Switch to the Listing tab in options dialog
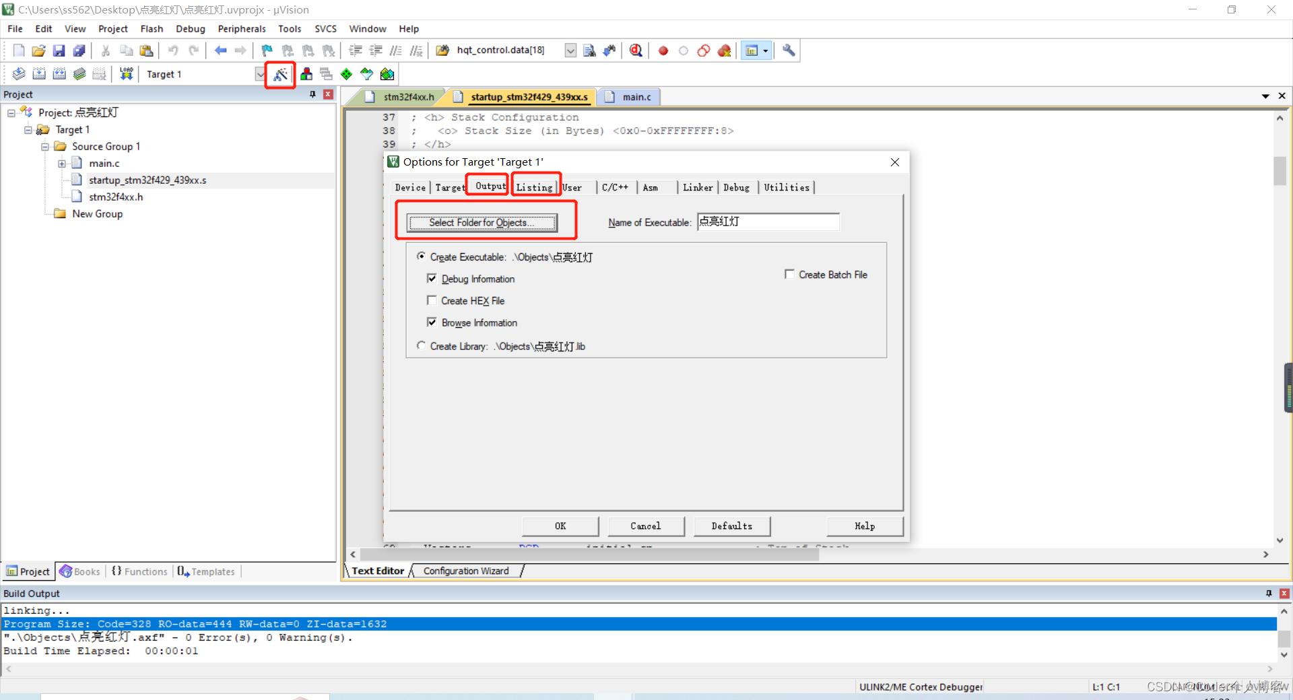 pos(535,187)
